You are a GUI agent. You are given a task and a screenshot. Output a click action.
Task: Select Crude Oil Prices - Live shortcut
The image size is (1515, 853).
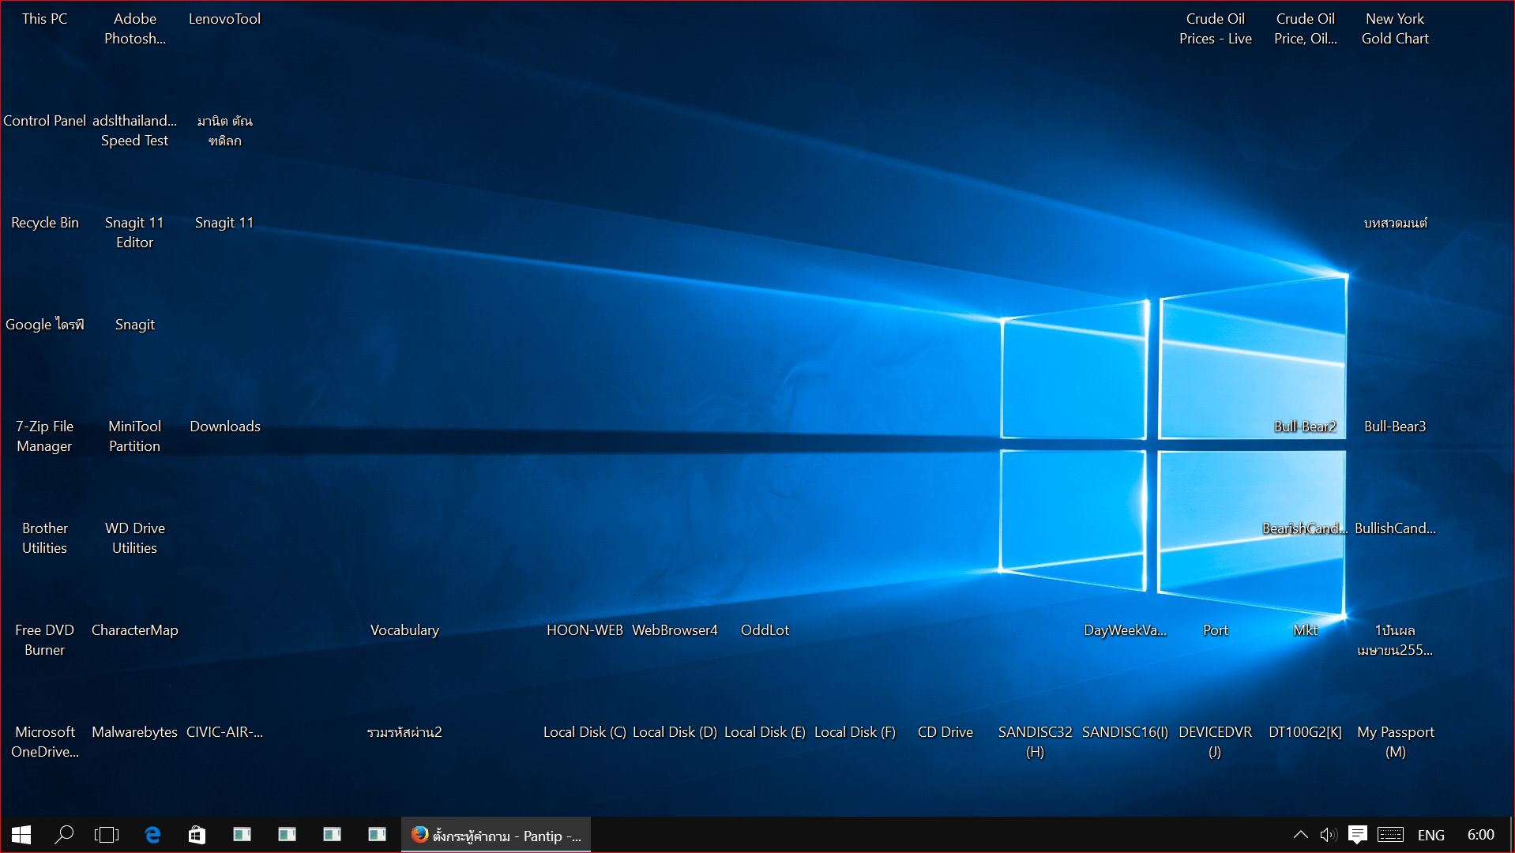click(x=1216, y=28)
